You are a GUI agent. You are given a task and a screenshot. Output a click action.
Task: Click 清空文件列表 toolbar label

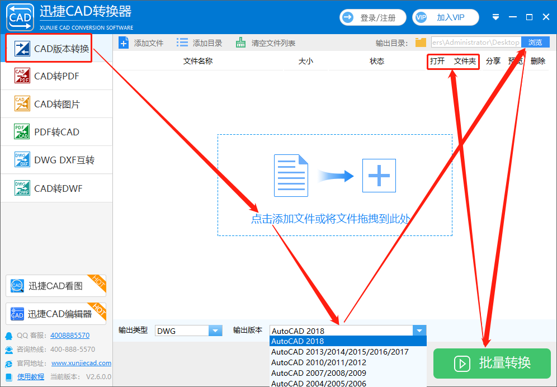[273, 43]
